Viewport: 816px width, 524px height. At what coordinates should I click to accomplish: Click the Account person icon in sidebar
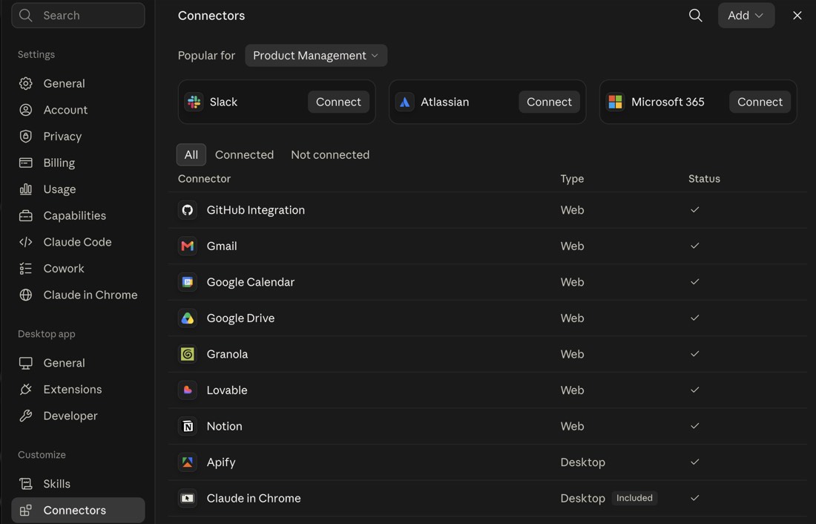pos(25,110)
